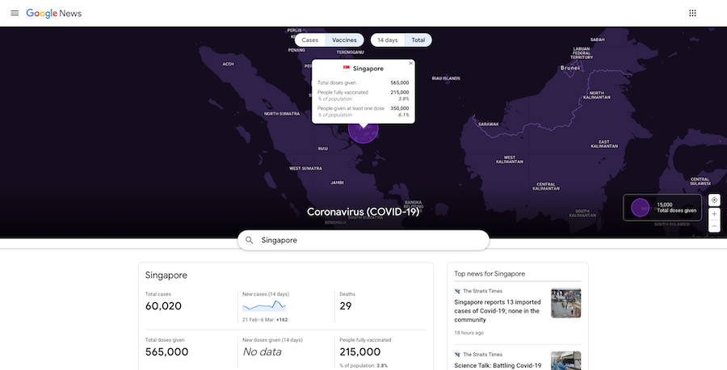Switch map to Cases view
727x370 pixels.
tap(309, 40)
